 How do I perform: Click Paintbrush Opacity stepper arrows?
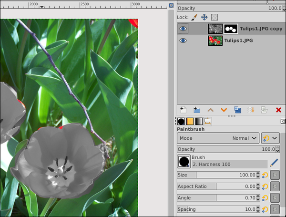coord(277,149)
